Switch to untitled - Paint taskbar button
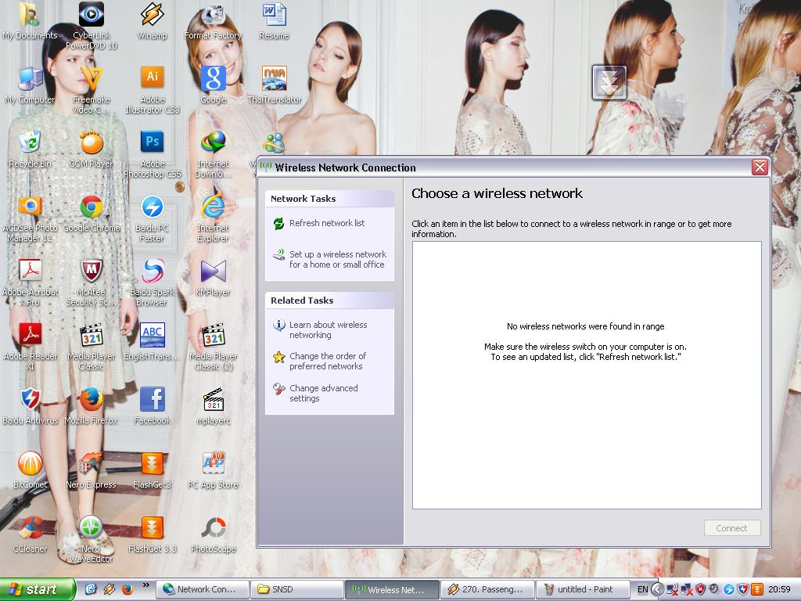This screenshot has height=601, width=801. [583, 589]
